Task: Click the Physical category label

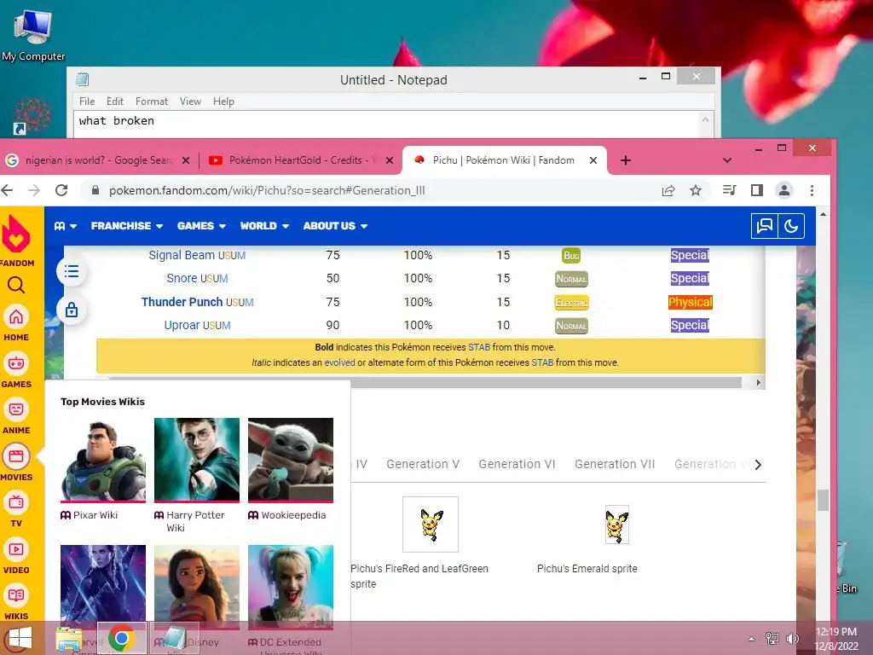Action: coord(691,302)
